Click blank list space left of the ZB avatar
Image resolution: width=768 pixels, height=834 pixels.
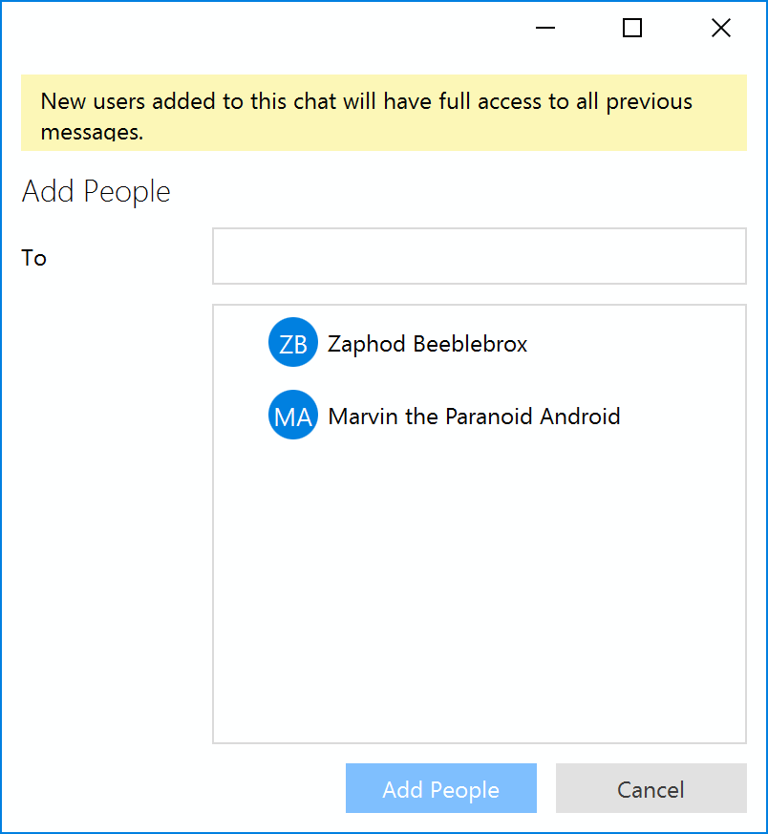coord(239,343)
